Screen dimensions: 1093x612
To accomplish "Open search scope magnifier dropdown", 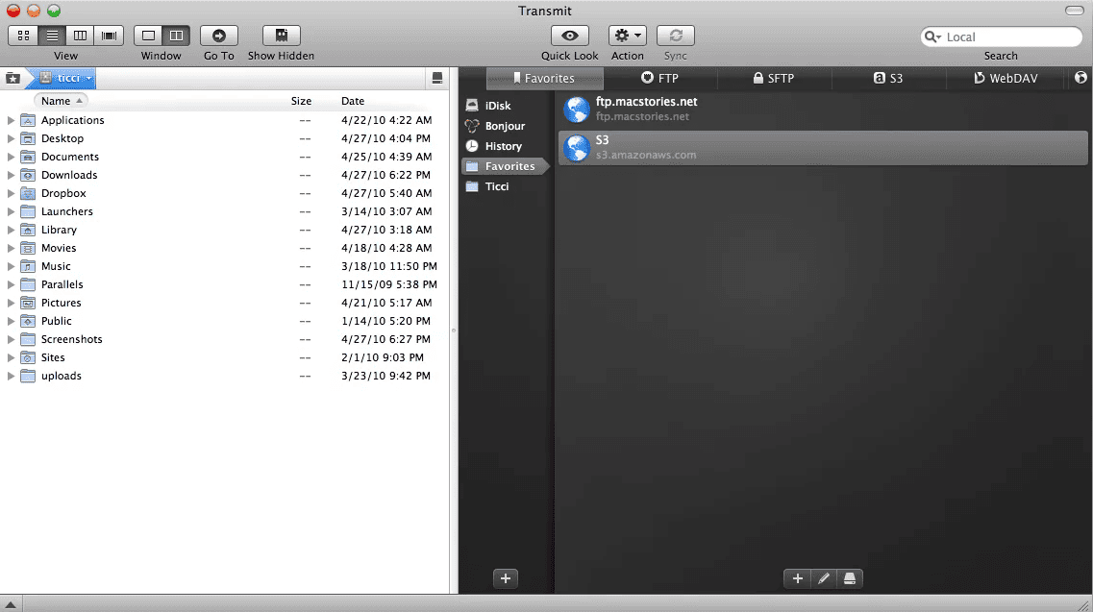I will (x=932, y=37).
